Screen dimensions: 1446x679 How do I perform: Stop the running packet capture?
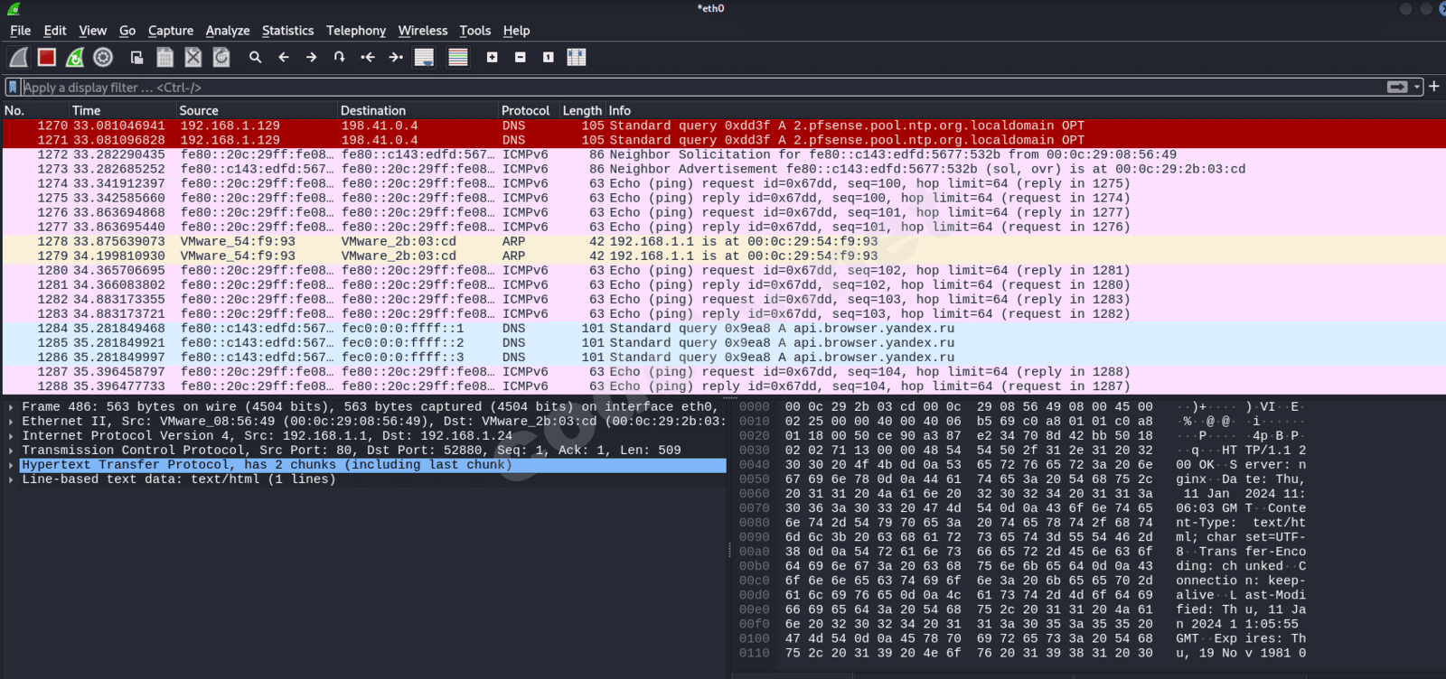[47, 58]
